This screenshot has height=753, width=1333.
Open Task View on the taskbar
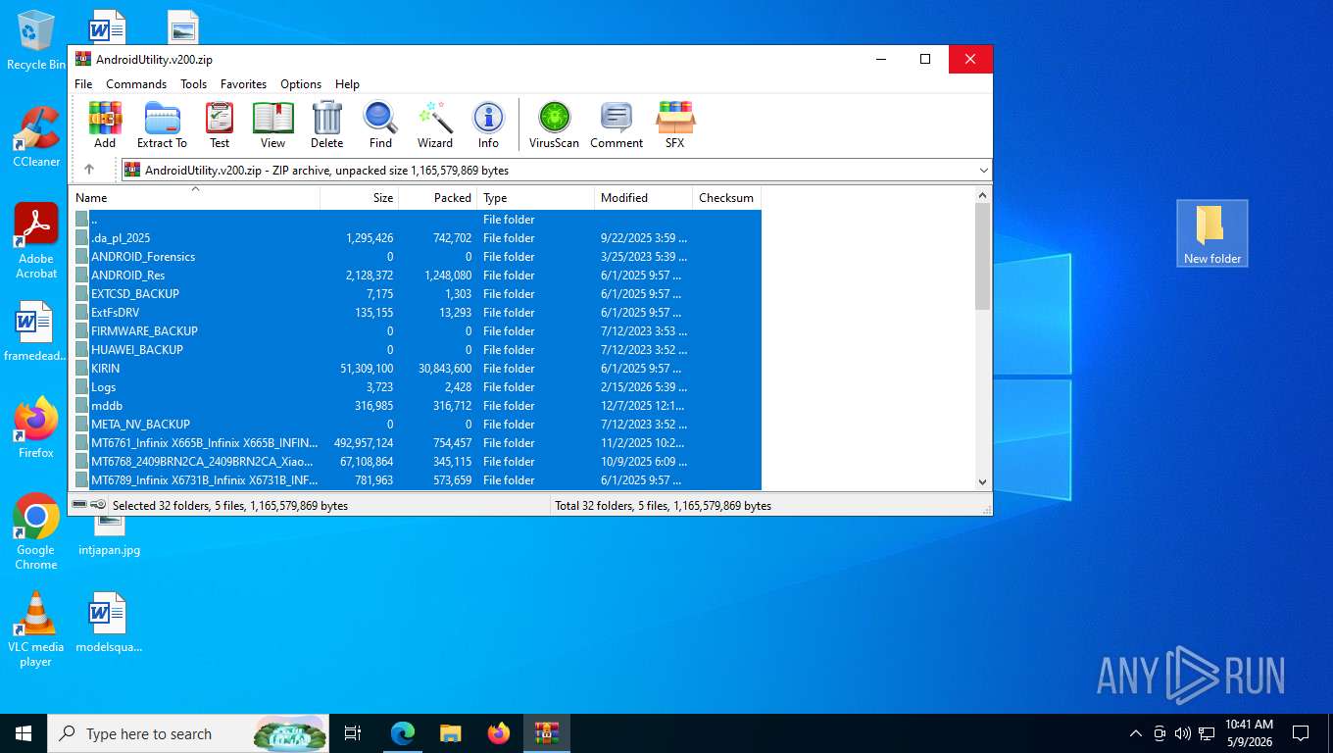coord(353,733)
